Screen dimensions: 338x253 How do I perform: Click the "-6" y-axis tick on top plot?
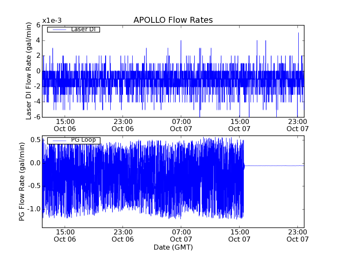point(37,117)
